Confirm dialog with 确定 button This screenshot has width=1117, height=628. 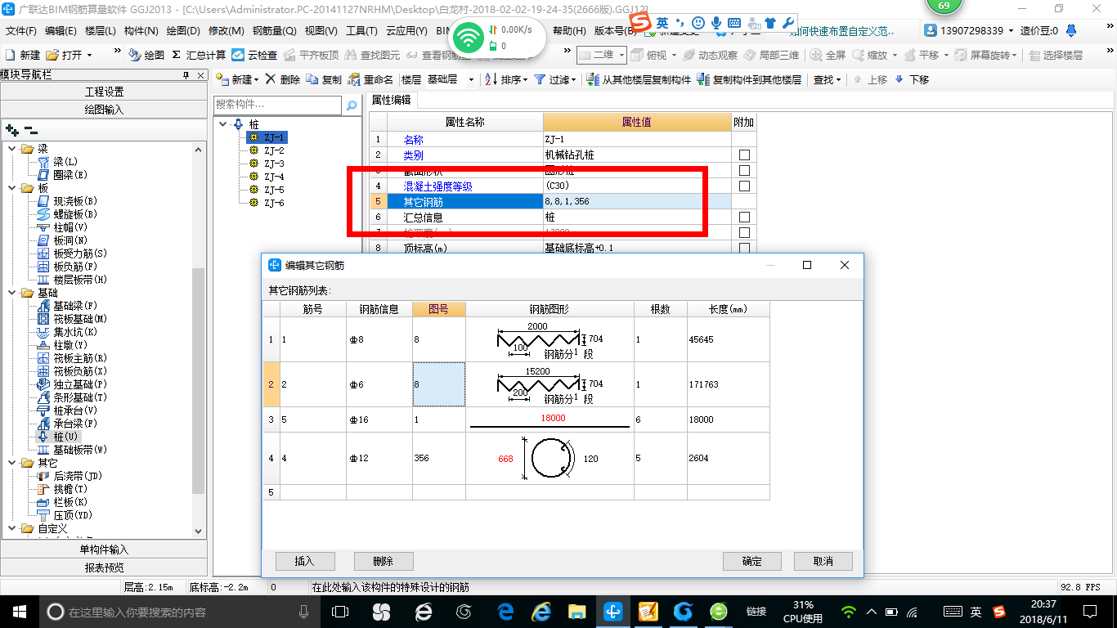pos(752,561)
